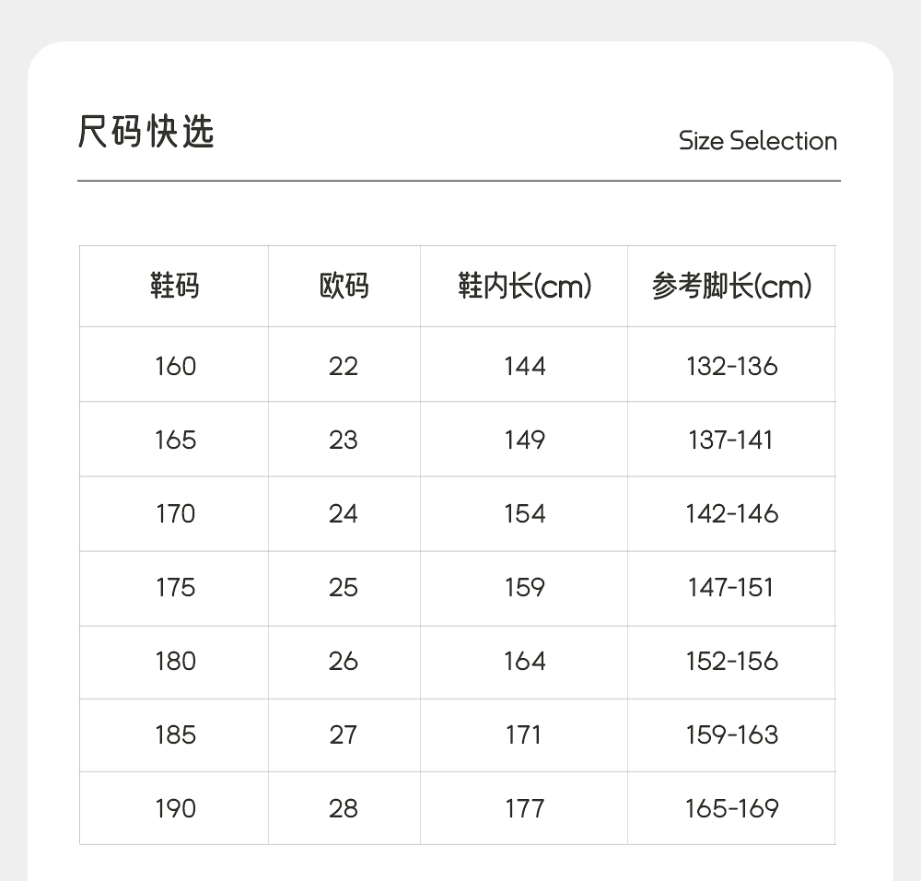Click the EU size 28 cell
The height and width of the screenshot is (881, 921).
pos(343,808)
